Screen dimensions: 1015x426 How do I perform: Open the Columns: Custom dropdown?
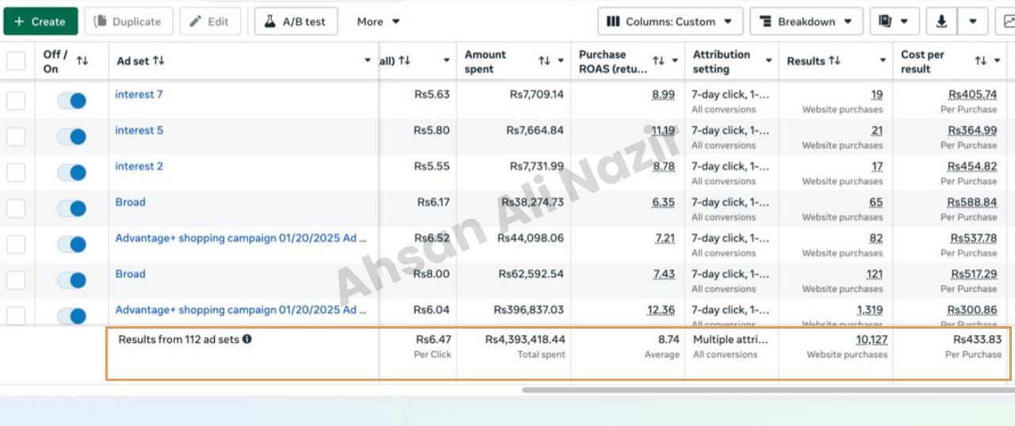[670, 21]
